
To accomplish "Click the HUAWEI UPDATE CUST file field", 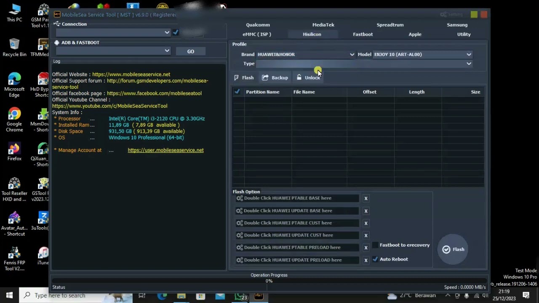I will [297, 235].
